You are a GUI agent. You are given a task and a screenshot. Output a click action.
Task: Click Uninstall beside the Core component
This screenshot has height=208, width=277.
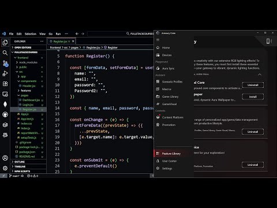coord(253,85)
